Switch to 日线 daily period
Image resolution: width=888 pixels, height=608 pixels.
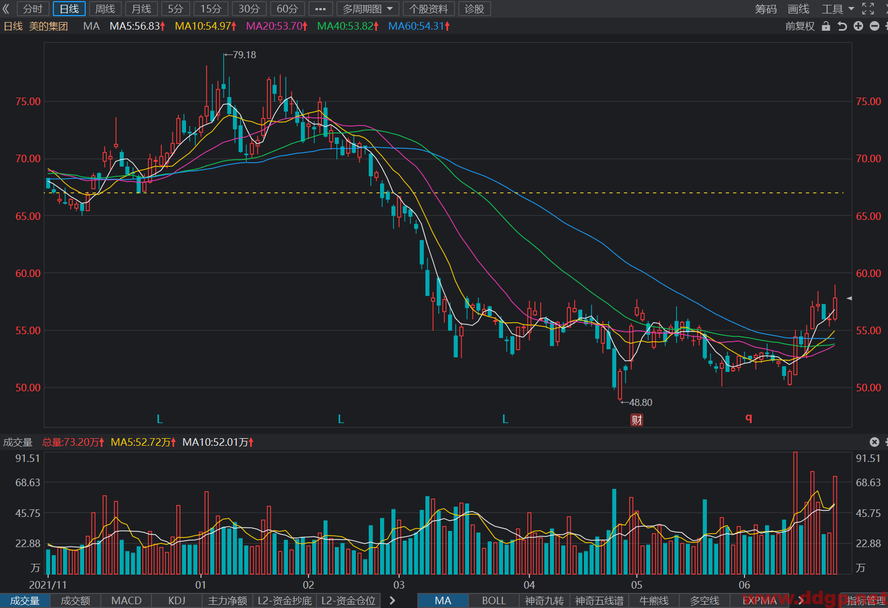(69, 9)
